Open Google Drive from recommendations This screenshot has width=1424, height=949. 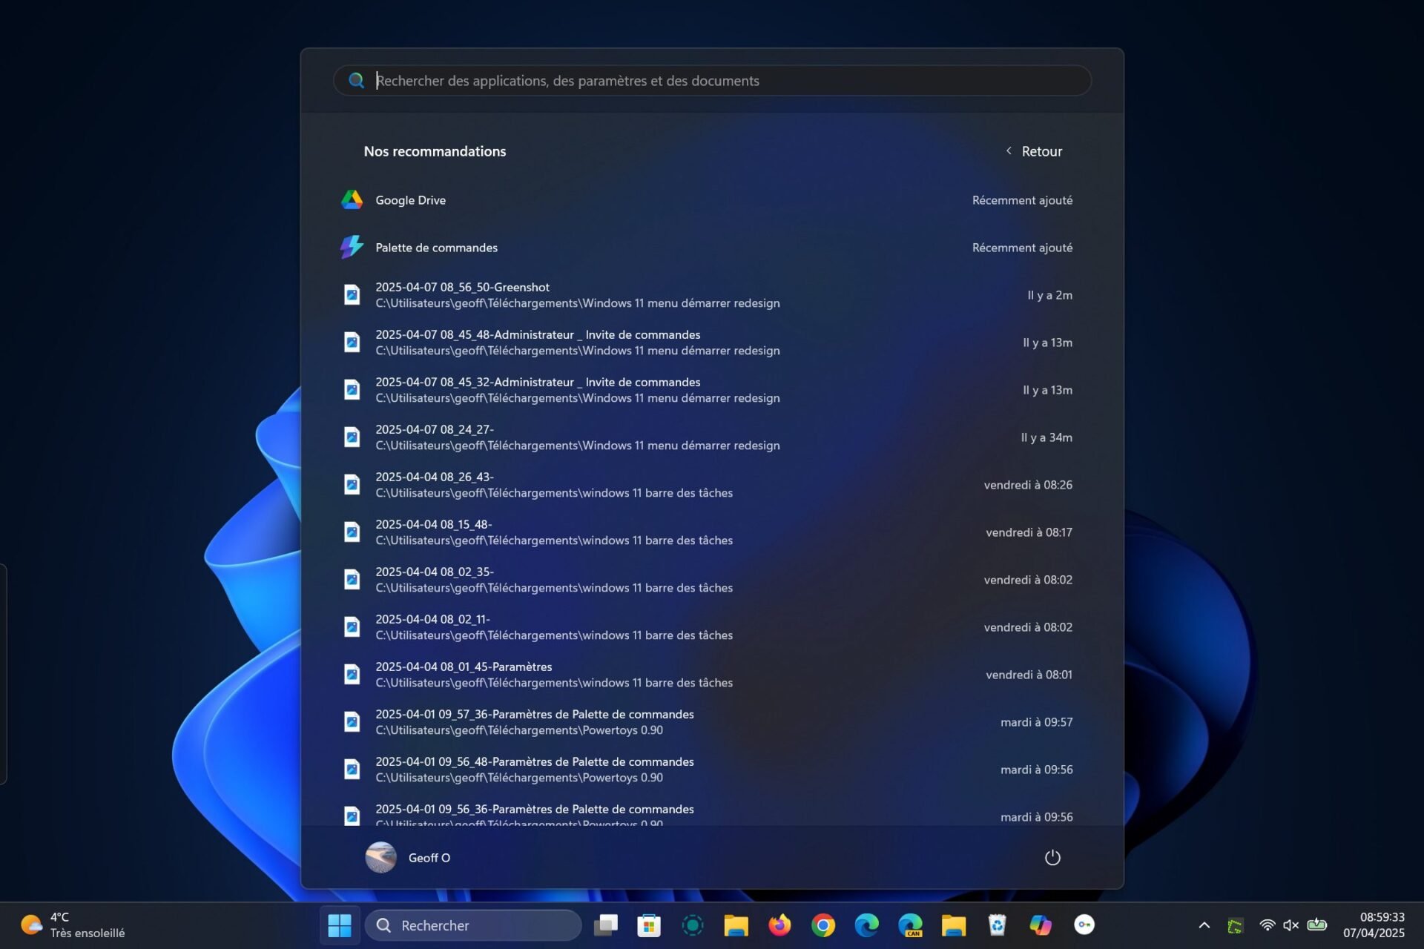pos(410,200)
